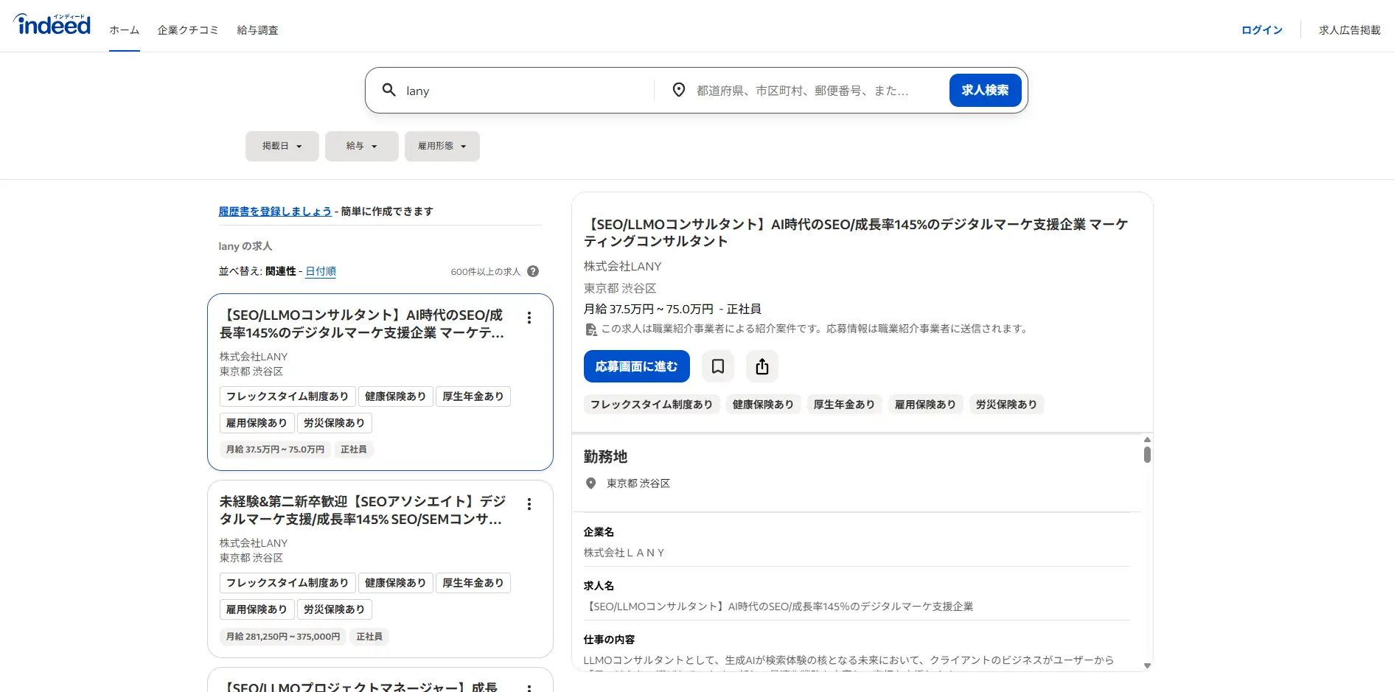
Task: Expand the 雇用形態 filter dropdown
Action: coord(442,146)
